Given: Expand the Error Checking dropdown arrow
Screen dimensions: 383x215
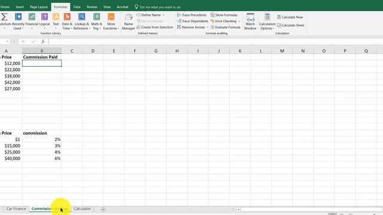Looking at the screenshot, I should point(239,21).
